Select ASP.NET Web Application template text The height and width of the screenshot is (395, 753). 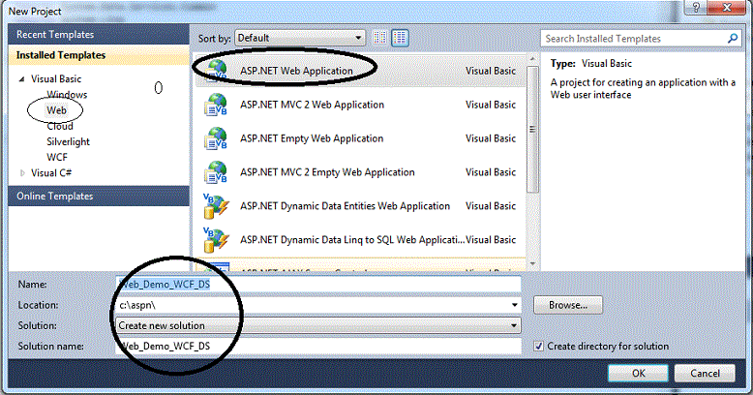click(296, 71)
